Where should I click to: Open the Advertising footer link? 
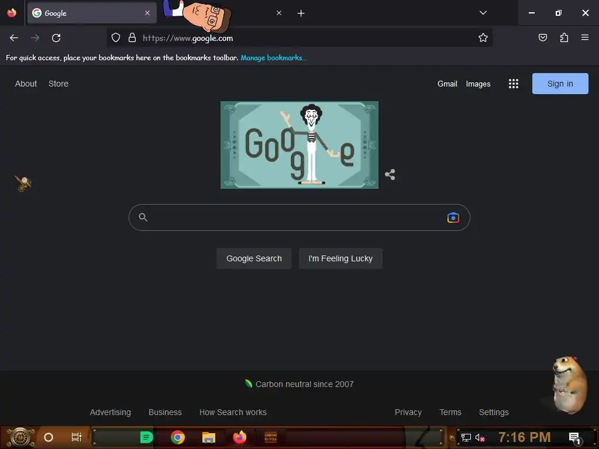111,412
